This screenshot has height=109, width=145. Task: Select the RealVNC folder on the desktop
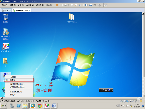coord(72,18)
